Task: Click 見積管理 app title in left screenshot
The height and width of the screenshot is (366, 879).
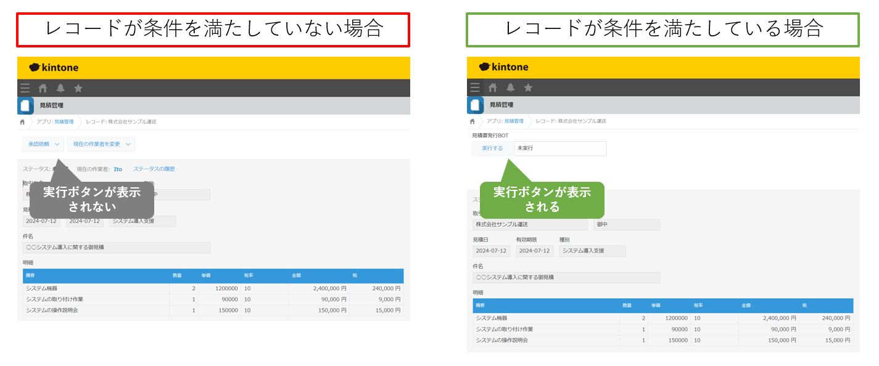Action: [x=52, y=105]
